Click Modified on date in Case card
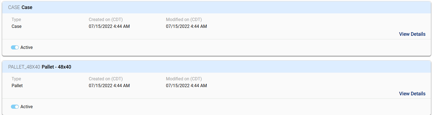This screenshot has height=115, width=432. (x=186, y=26)
